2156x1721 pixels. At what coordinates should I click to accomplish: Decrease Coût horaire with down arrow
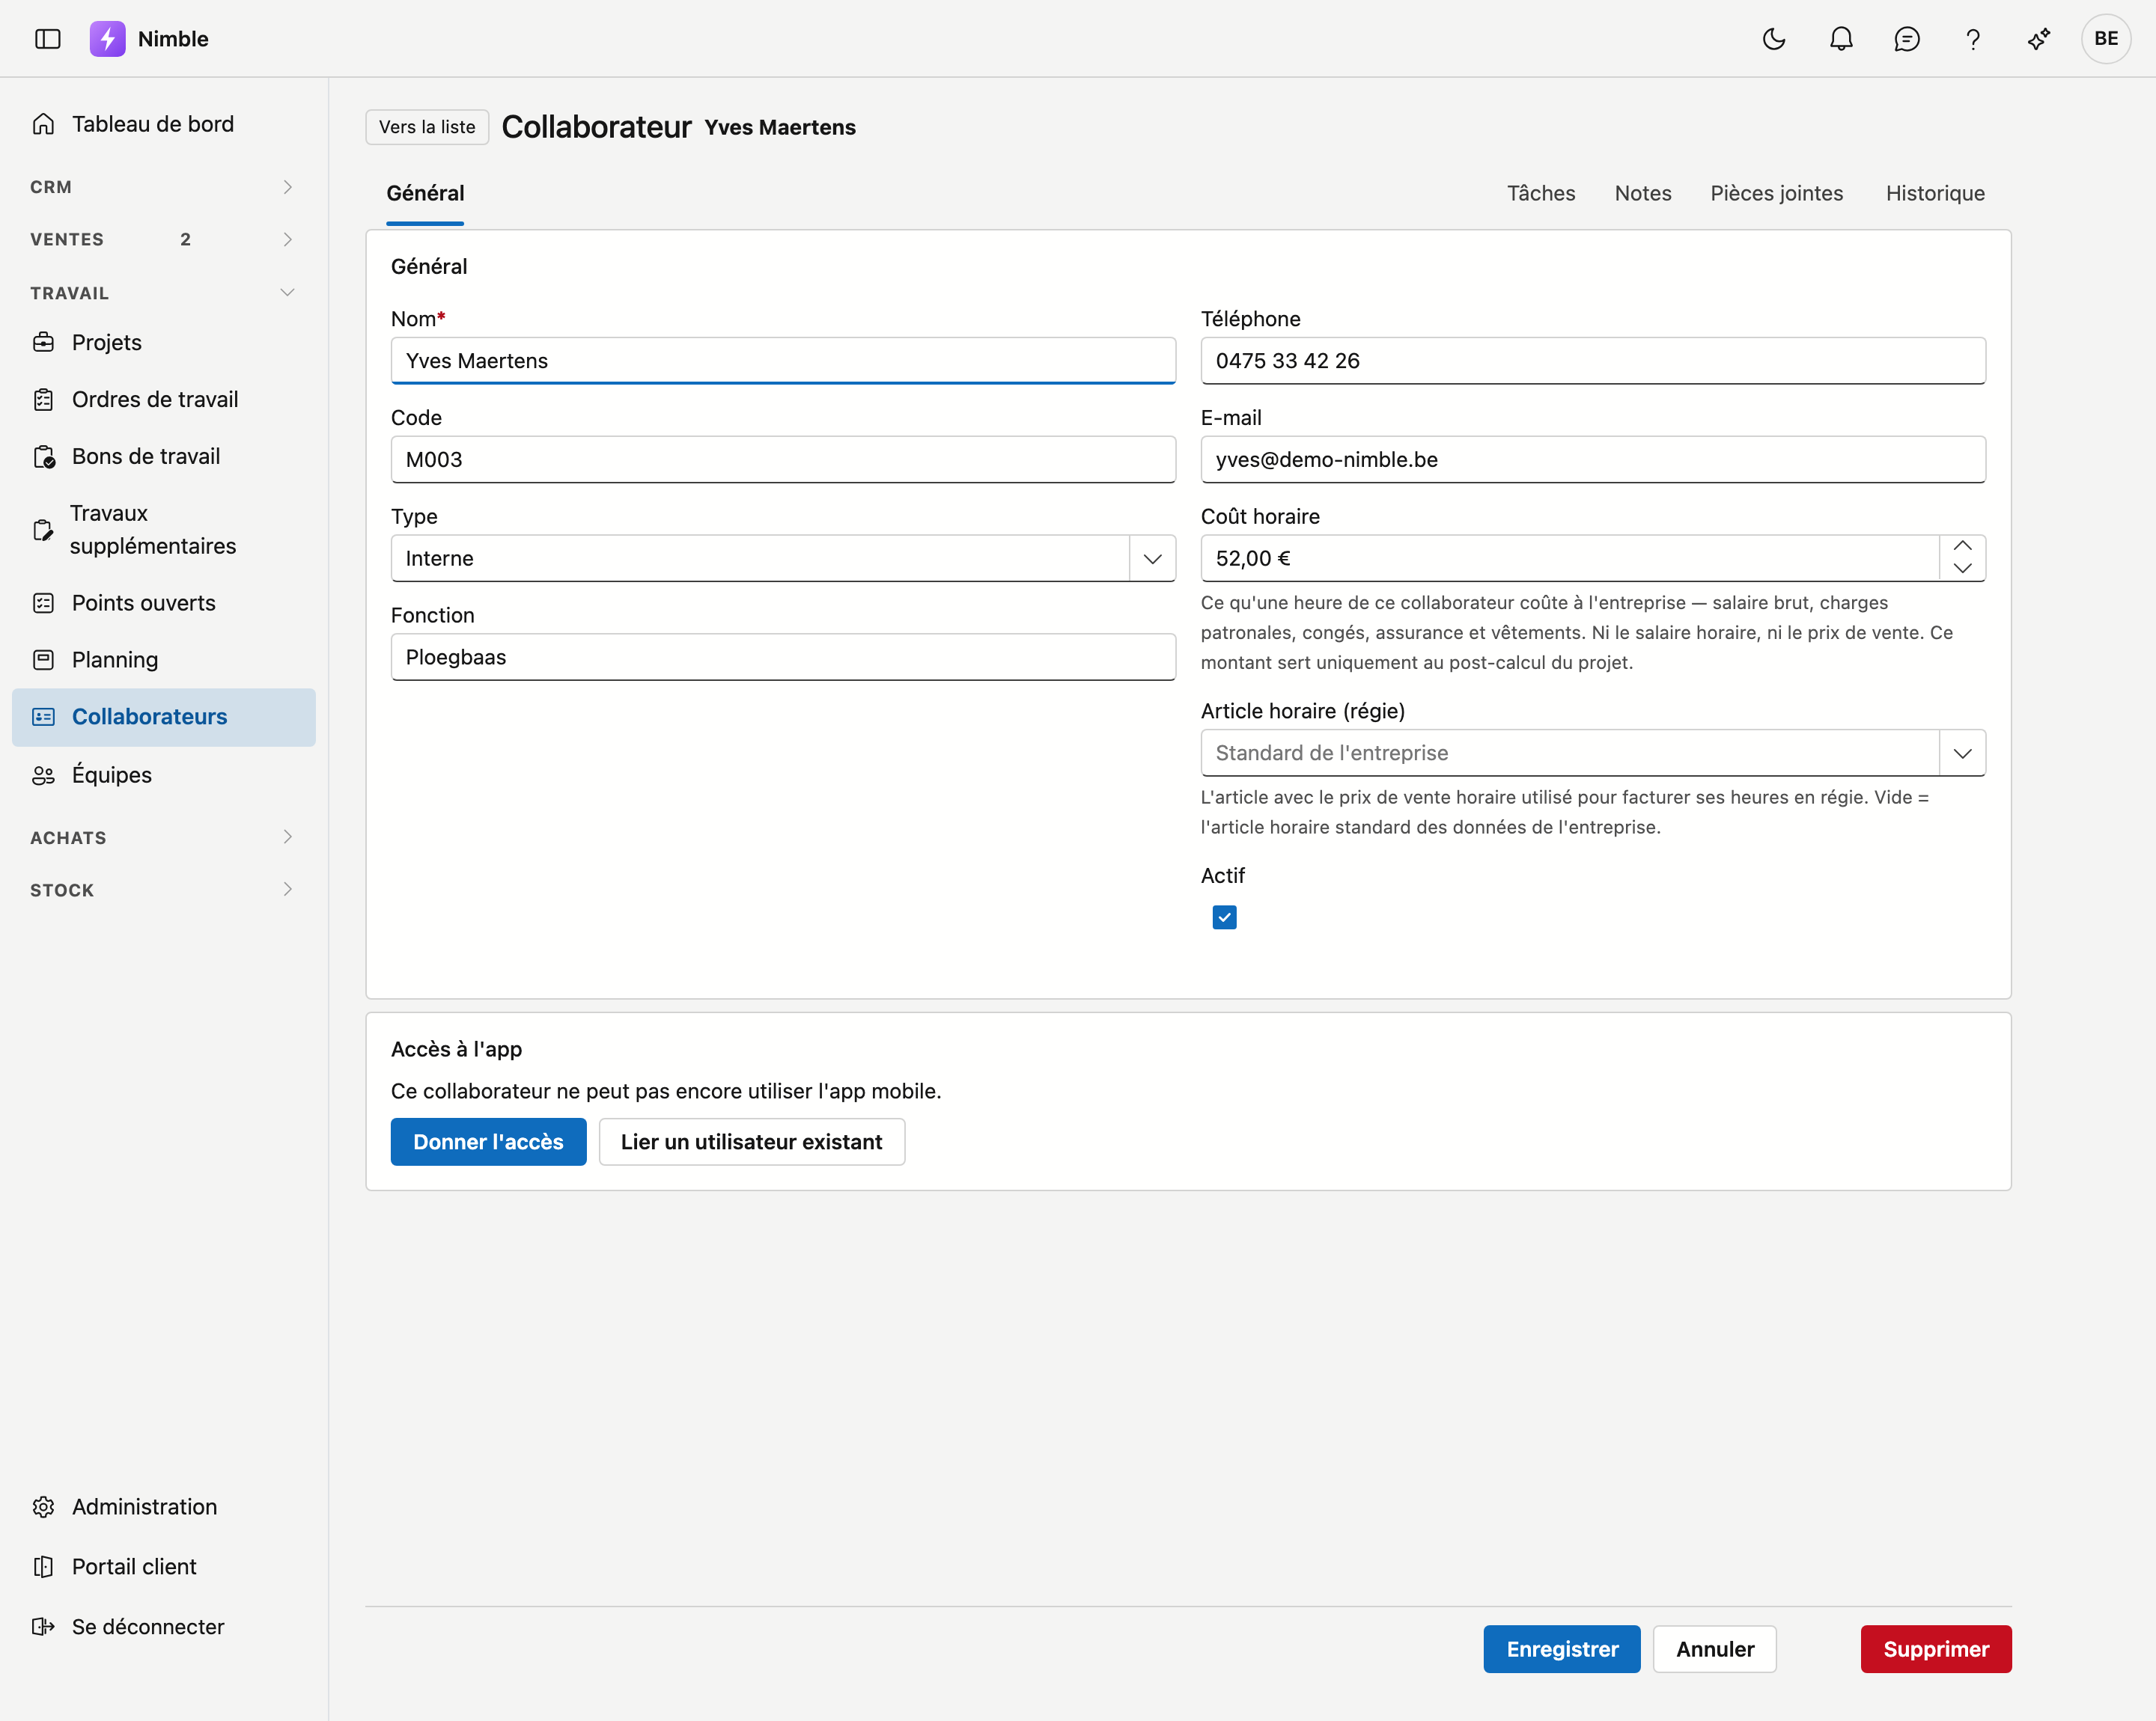[x=1962, y=569]
